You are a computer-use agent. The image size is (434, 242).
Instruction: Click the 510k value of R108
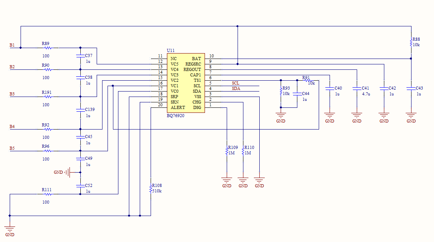(157, 191)
